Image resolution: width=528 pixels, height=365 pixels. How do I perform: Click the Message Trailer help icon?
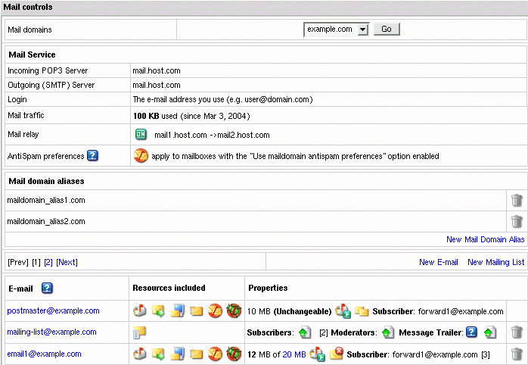click(x=471, y=332)
